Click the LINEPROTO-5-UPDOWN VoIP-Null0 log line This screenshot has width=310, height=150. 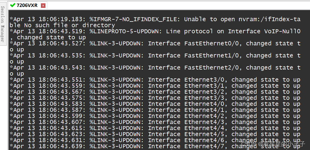(x=155, y=31)
